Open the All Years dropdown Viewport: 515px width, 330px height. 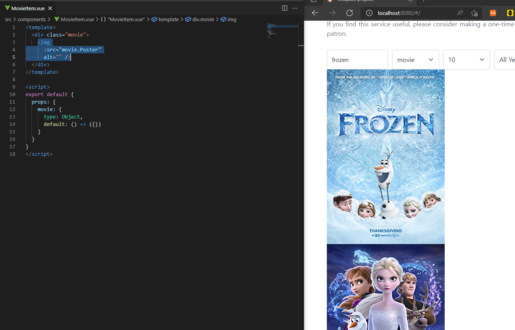[x=505, y=60]
